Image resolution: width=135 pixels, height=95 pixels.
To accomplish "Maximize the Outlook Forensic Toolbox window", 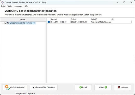I will tap(124, 2).
